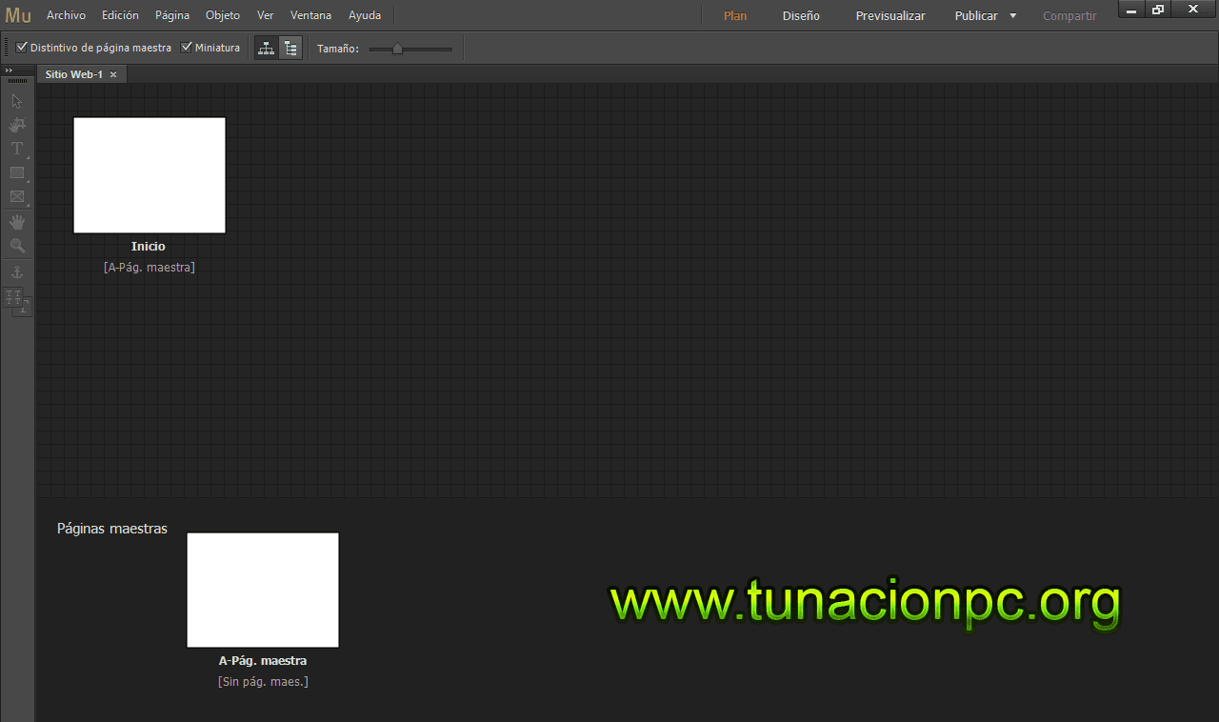Click the Compartir button
Image resolution: width=1219 pixels, height=722 pixels.
1069,15
